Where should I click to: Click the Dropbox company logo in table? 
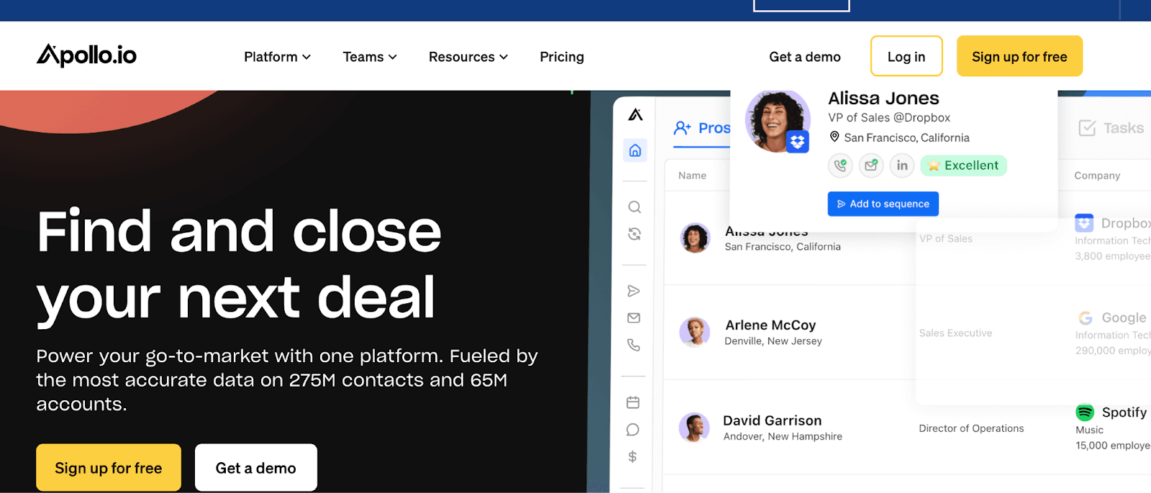point(1084,223)
